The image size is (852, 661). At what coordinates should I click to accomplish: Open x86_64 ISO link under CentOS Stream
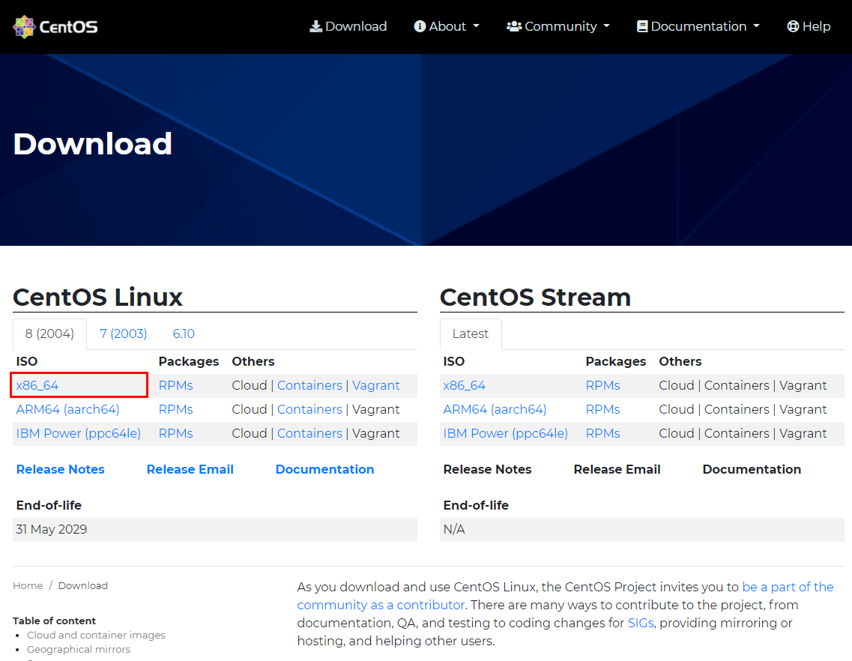coord(465,385)
